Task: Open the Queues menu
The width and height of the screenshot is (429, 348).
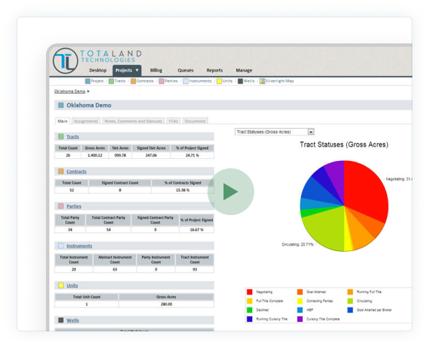Action: tap(185, 70)
